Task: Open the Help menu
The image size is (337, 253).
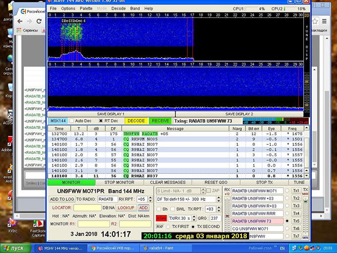Action: coord(149,8)
